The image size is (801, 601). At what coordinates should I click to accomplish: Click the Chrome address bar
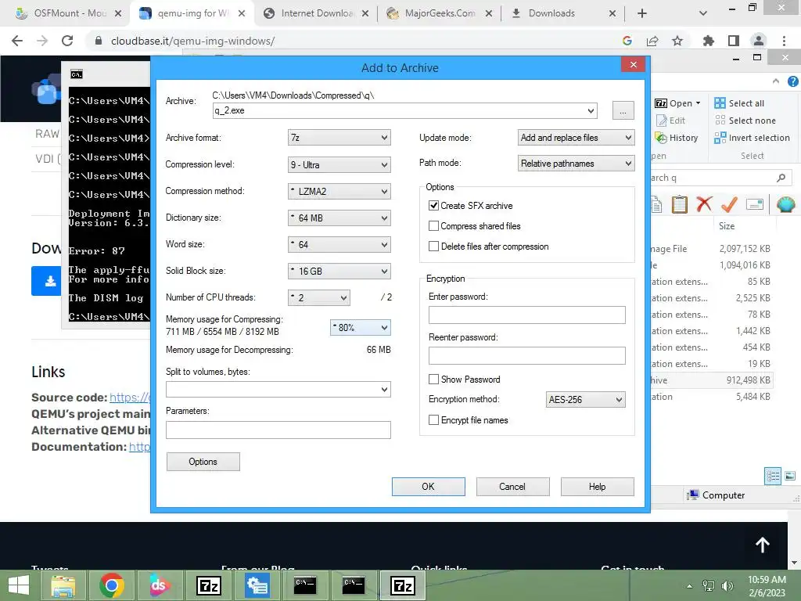(353, 41)
